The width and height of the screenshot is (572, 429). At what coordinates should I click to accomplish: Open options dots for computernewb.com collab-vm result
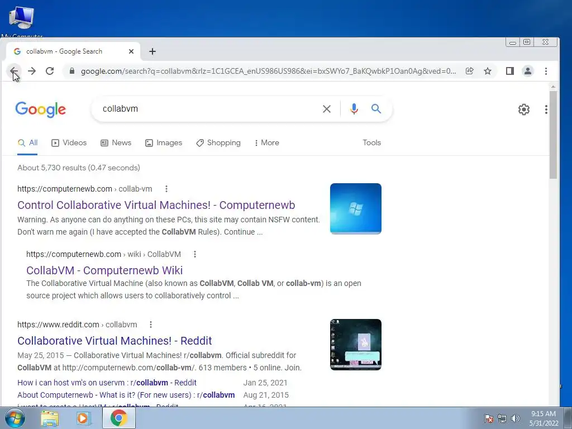pyautogui.click(x=166, y=189)
